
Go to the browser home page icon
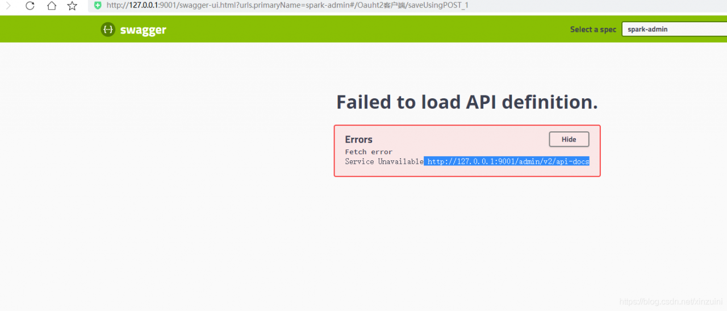(52, 6)
